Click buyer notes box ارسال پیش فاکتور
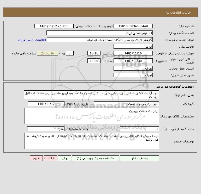Viewport: 201px width, 194px height. tap(92, 141)
